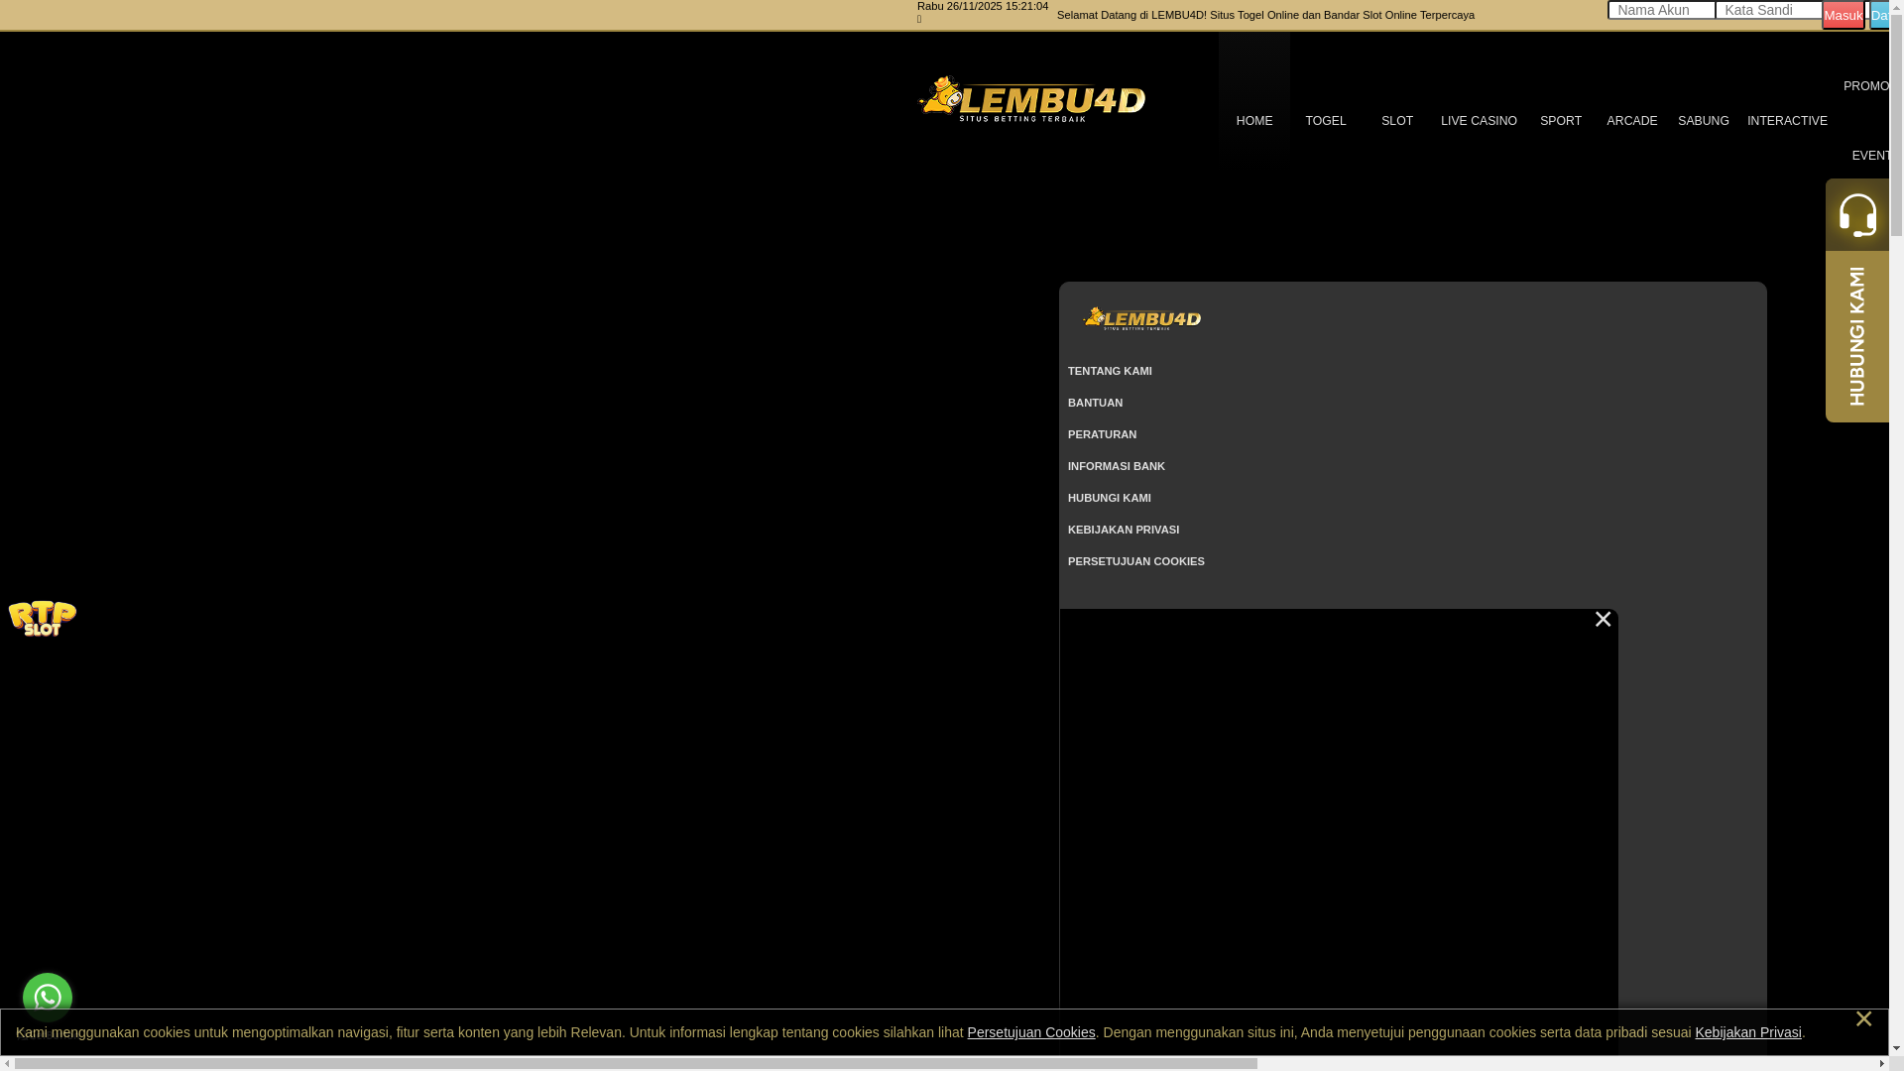Open the HUBUNGI KAMI footer link
1904x1071 pixels.
point(1110,498)
